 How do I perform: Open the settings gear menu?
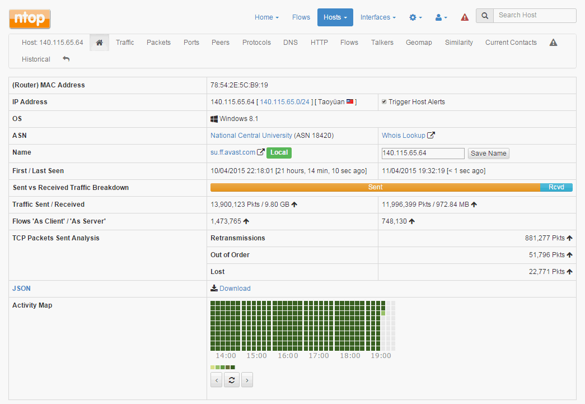[x=415, y=17]
